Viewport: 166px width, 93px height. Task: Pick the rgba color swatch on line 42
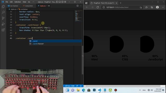click(46, 30)
